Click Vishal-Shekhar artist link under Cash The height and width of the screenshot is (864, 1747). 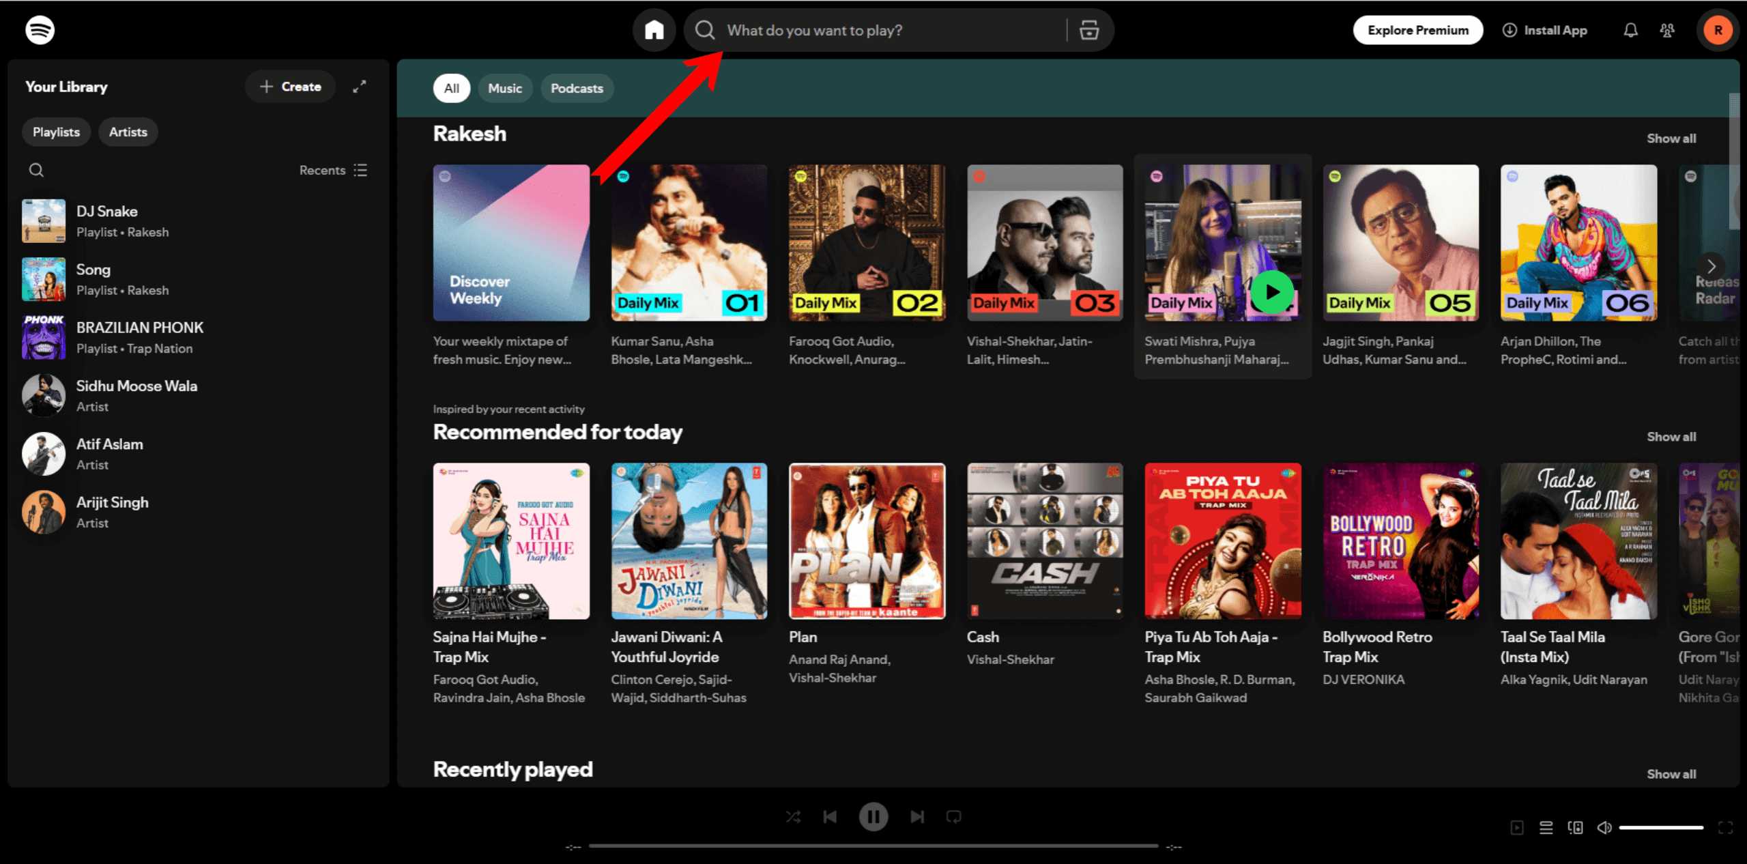[x=1011, y=660]
